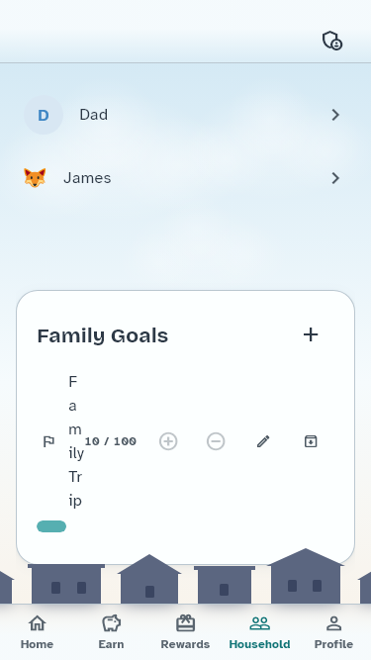Decrease Family Trip goal progress
The height and width of the screenshot is (660, 371).
tap(216, 441)
